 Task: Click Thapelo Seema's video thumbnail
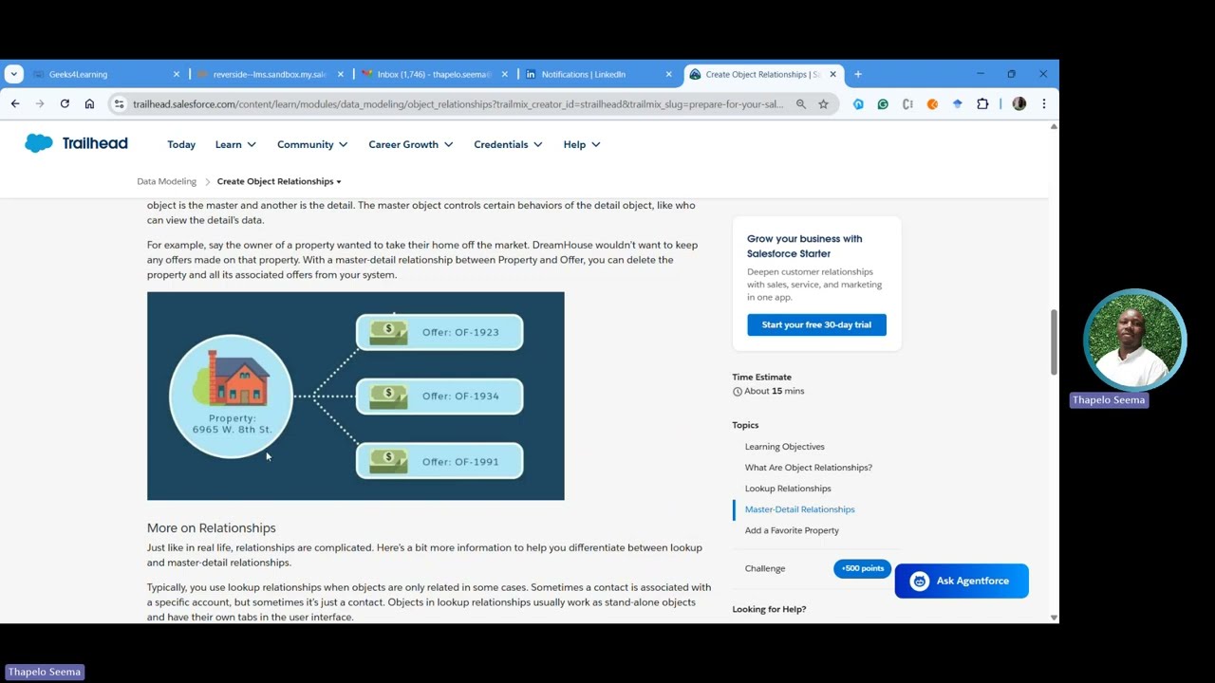tap(1134, 341)
